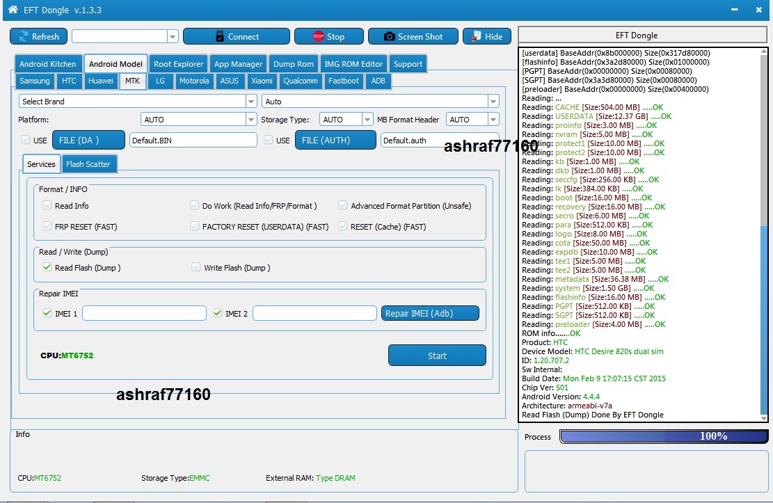Check the Read Info option
Screen dimensions: 773x503
47,205
